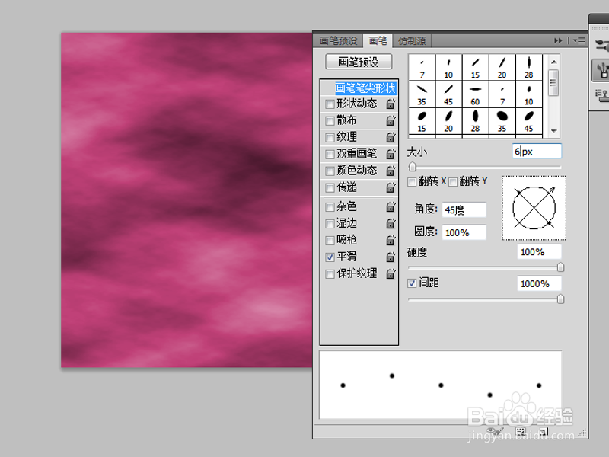
Task: Click the 颜色动态 label
Action: coord(356,170)
